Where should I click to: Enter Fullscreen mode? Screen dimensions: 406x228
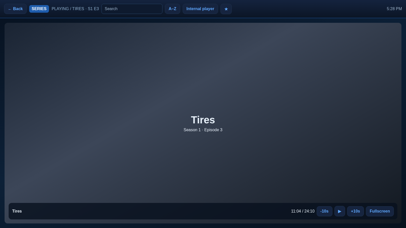[x=380, y=211]
